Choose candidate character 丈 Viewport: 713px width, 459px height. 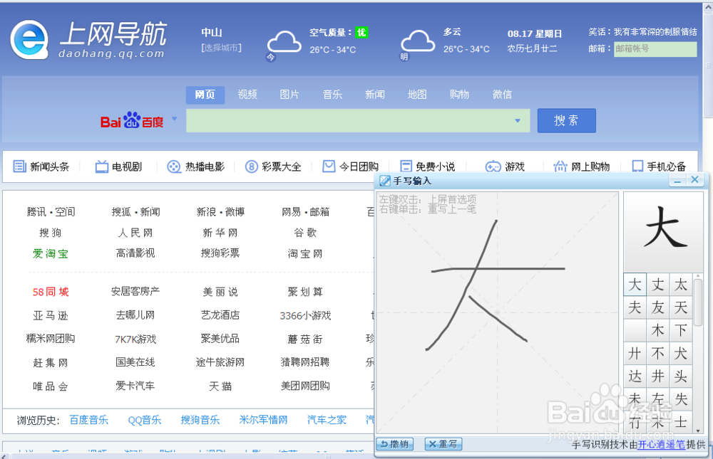coord(657,285)
